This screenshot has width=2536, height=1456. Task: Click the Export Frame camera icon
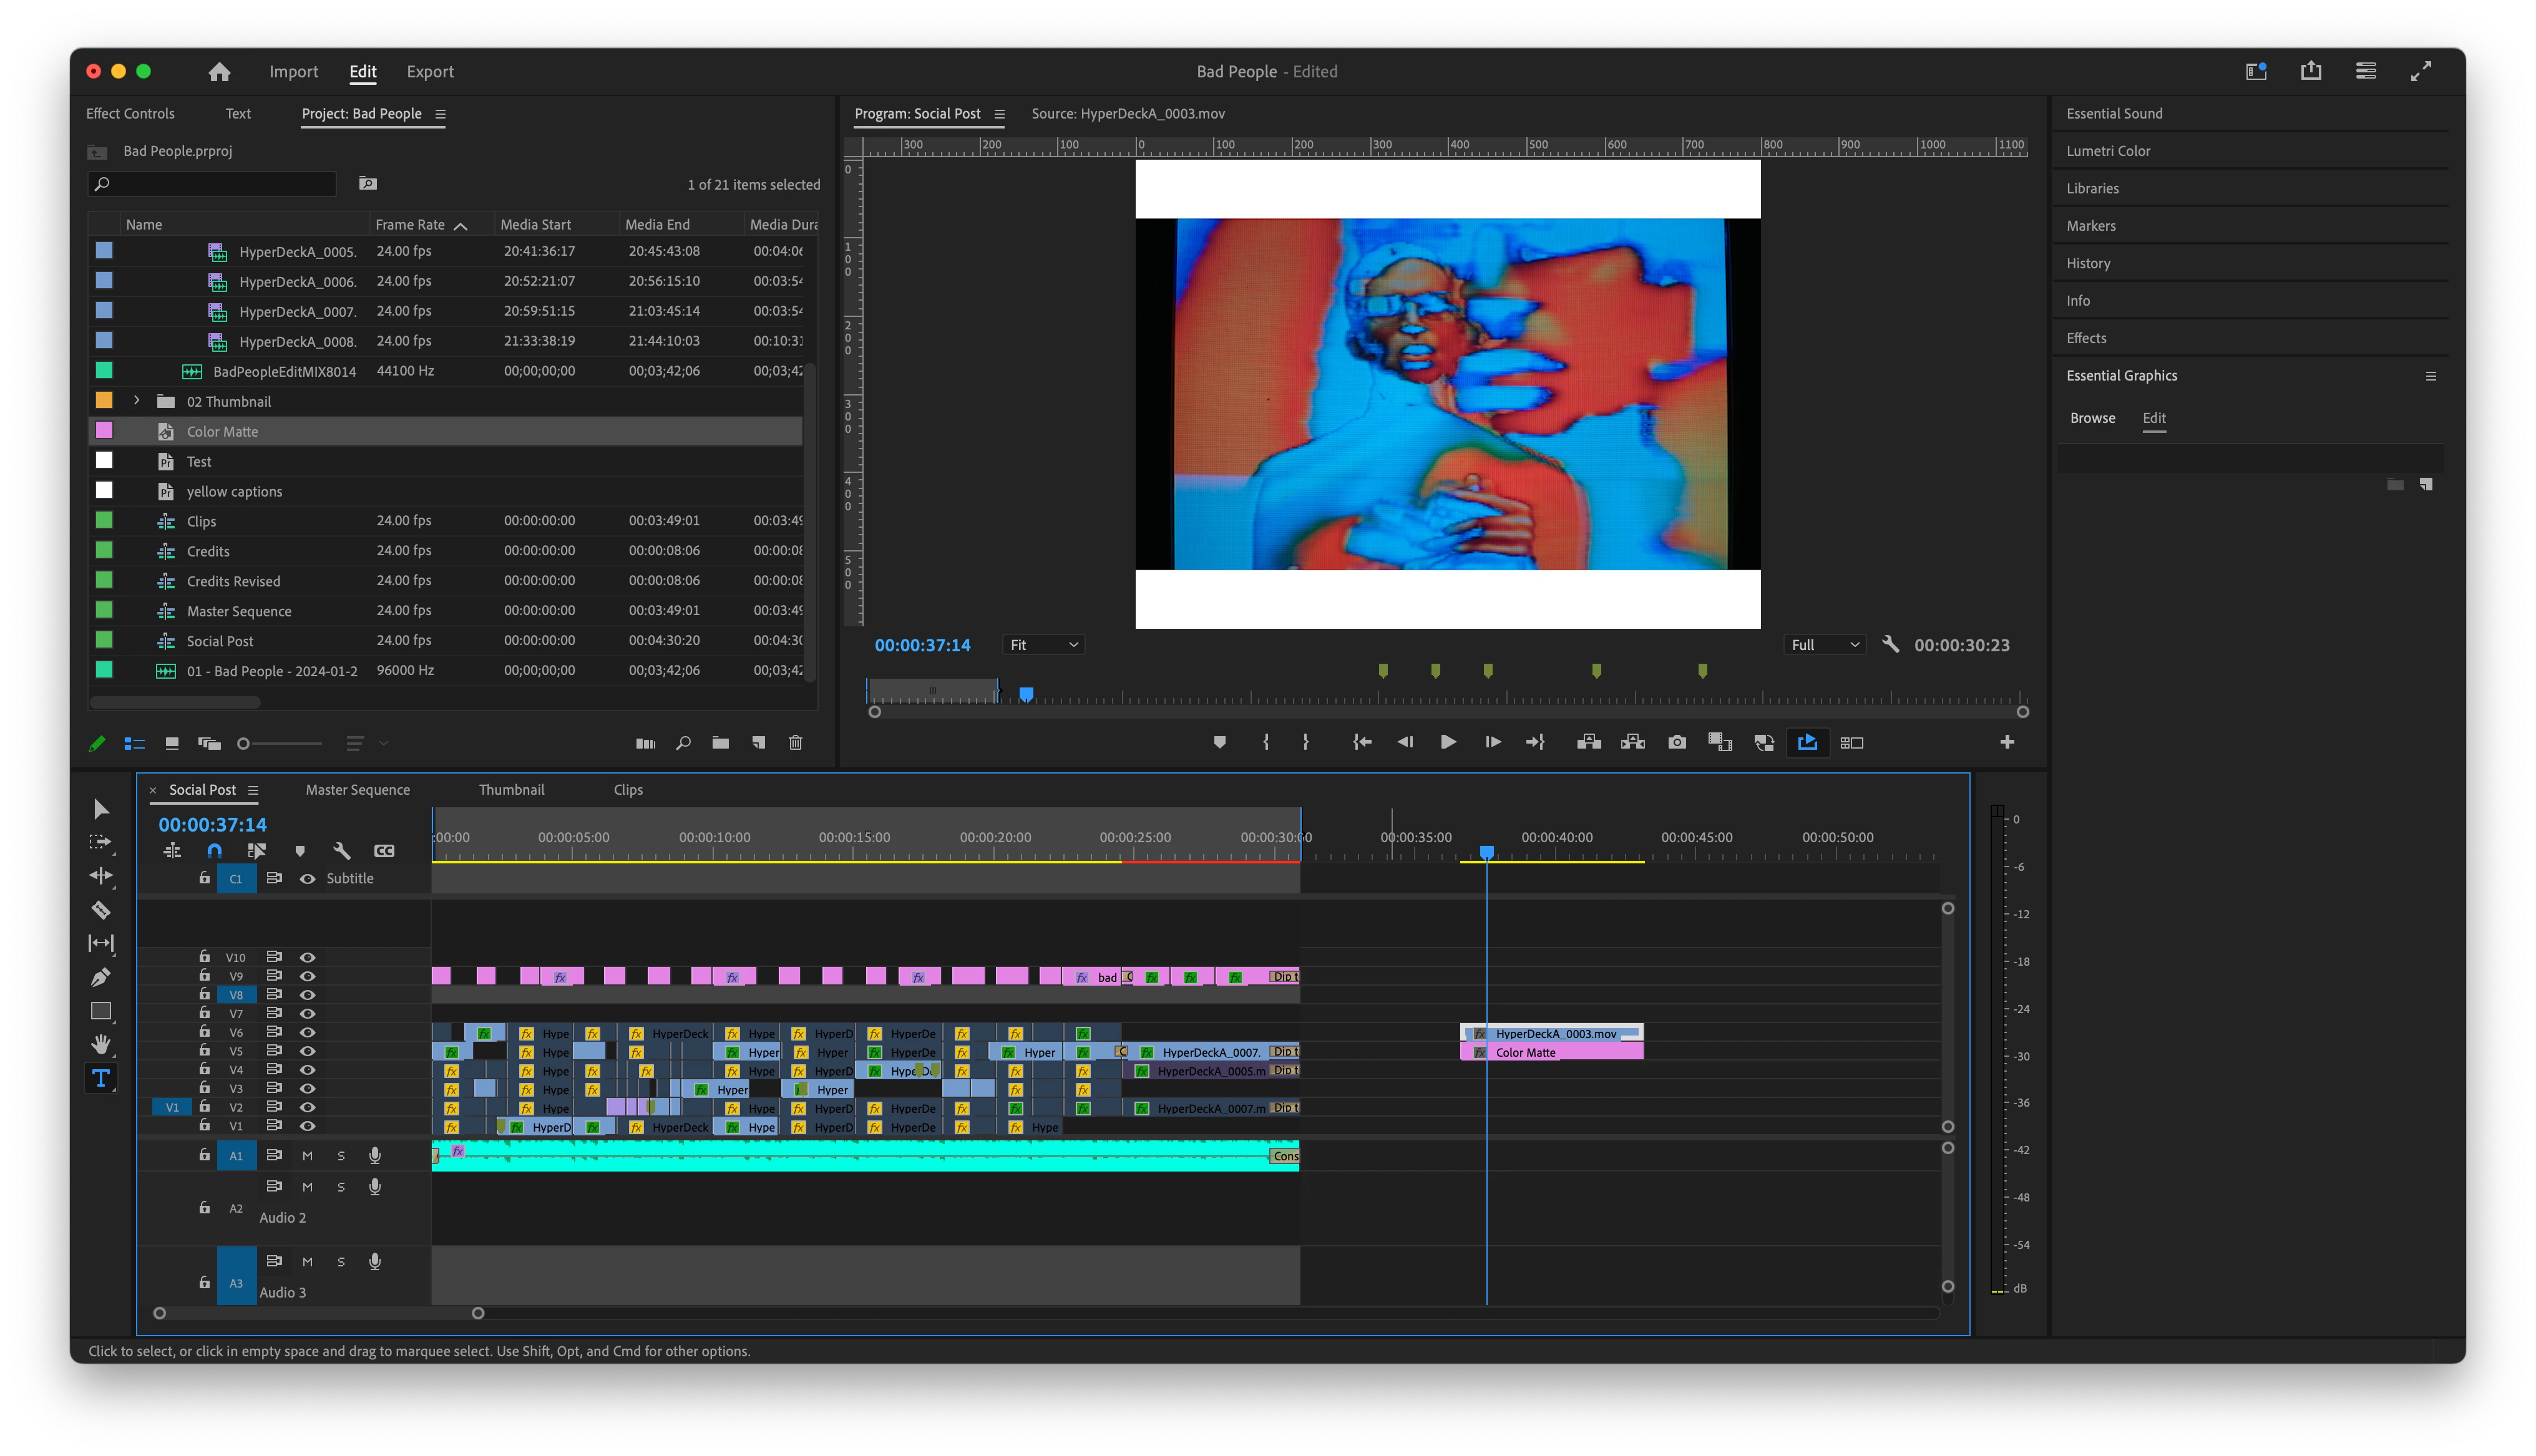click(1677, 742)
